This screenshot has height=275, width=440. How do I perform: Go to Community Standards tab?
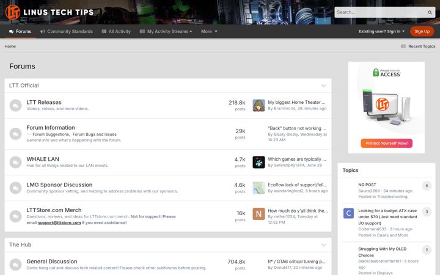pyautogui.click(x=67, y=31)
